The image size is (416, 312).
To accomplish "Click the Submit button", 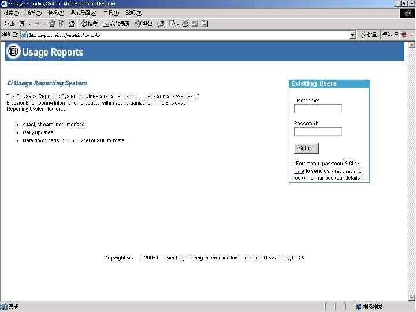I will tap(306, 148).
